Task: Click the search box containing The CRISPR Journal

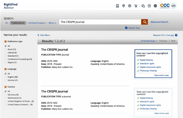Action: point(100,22)
